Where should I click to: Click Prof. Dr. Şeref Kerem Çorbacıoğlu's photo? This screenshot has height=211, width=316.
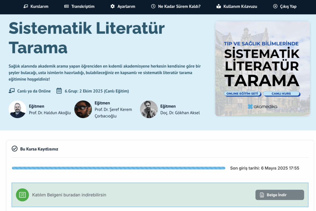pyautogui.click(x=83, y=109)
